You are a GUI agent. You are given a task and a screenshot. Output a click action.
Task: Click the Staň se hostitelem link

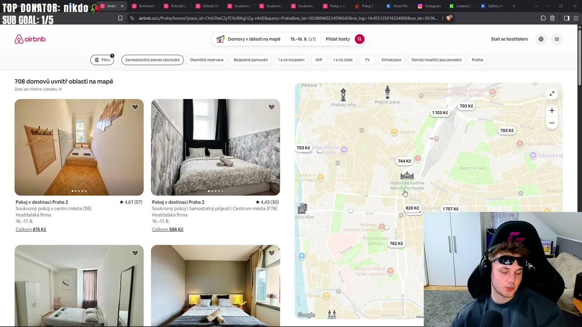tap(509, 39)
